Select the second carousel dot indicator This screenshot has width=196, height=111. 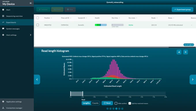click(x=110, y=109)
